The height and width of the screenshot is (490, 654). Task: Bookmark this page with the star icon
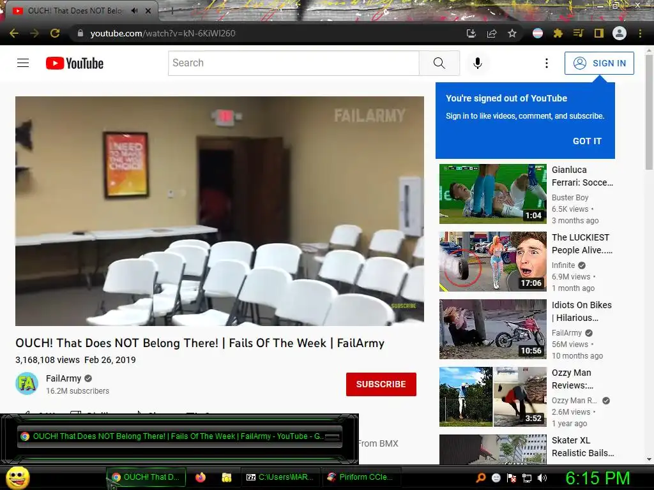pyautogui.click(x=512, y=33)
